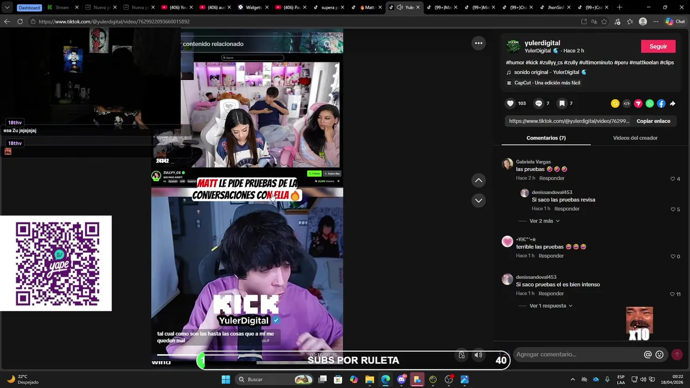The width and height of the screenshot is (690, 388).
Task: Add page to favorites with star icon
Action: point(604,22)
